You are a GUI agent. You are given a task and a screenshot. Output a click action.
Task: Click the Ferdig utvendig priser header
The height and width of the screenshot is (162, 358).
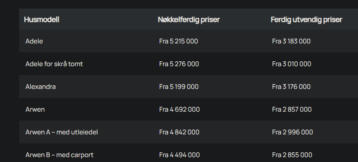306,19
